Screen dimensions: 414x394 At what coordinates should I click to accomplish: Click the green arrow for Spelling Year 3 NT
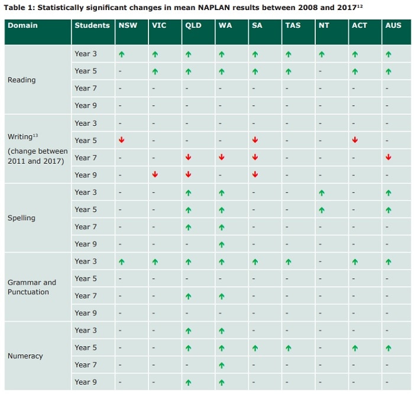[321, 193]
